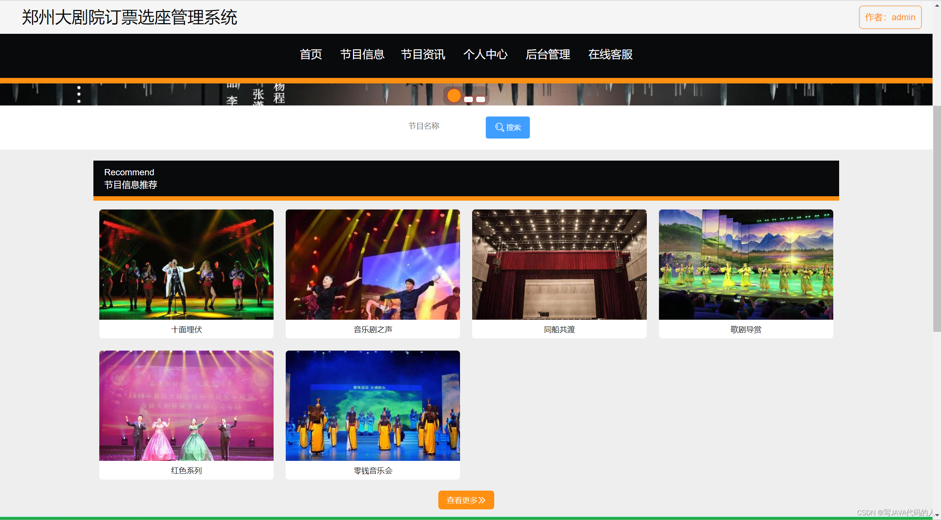The image size is (941, 520).
Task: Open the 十面埋伏 show thumbnail
Action: tap(186, 265)
